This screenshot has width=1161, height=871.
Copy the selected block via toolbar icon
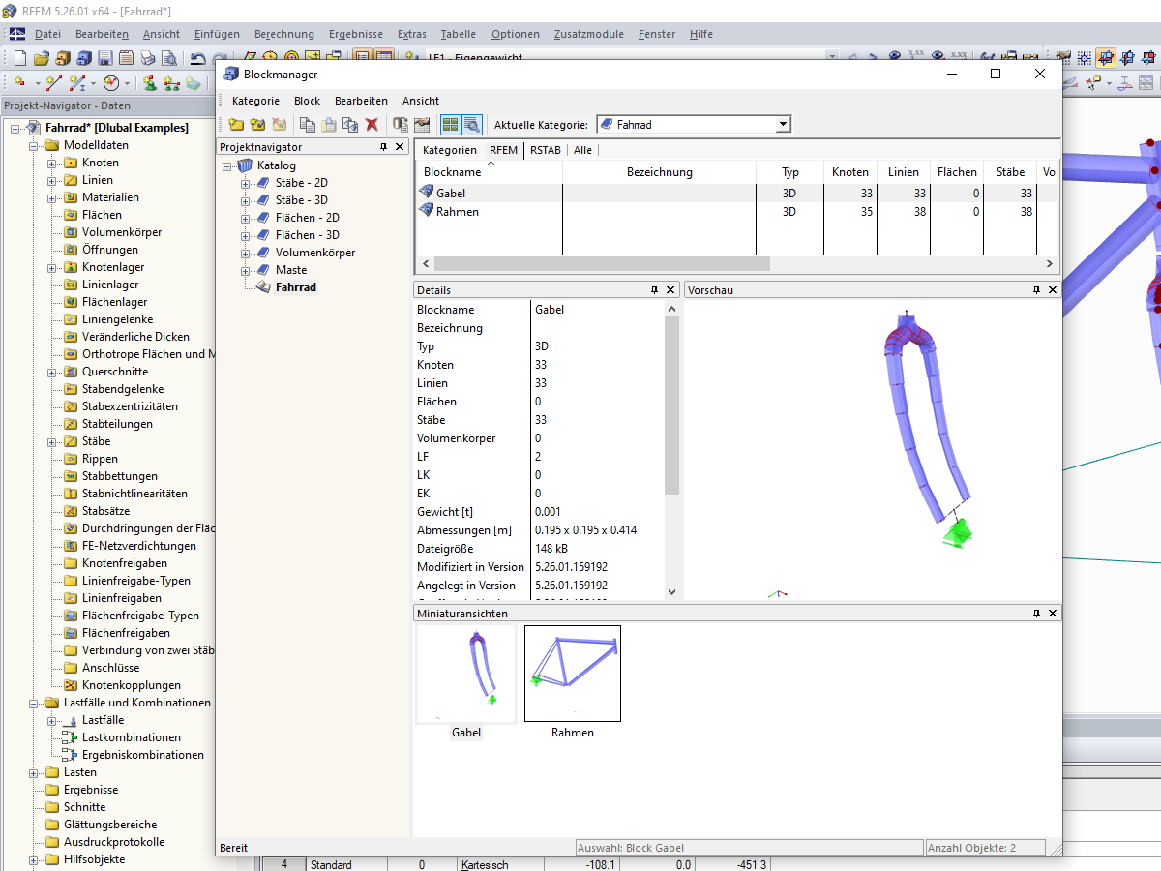point(308,125)
